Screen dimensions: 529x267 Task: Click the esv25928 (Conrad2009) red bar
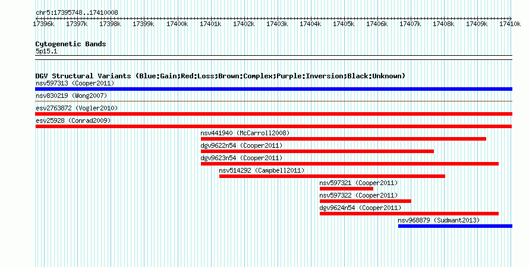point(273,126)
